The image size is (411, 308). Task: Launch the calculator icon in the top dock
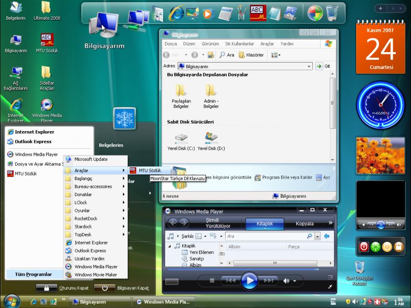226,14
